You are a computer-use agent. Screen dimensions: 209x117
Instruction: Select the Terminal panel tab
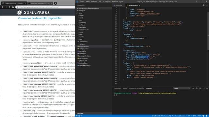tap(149, 88)
